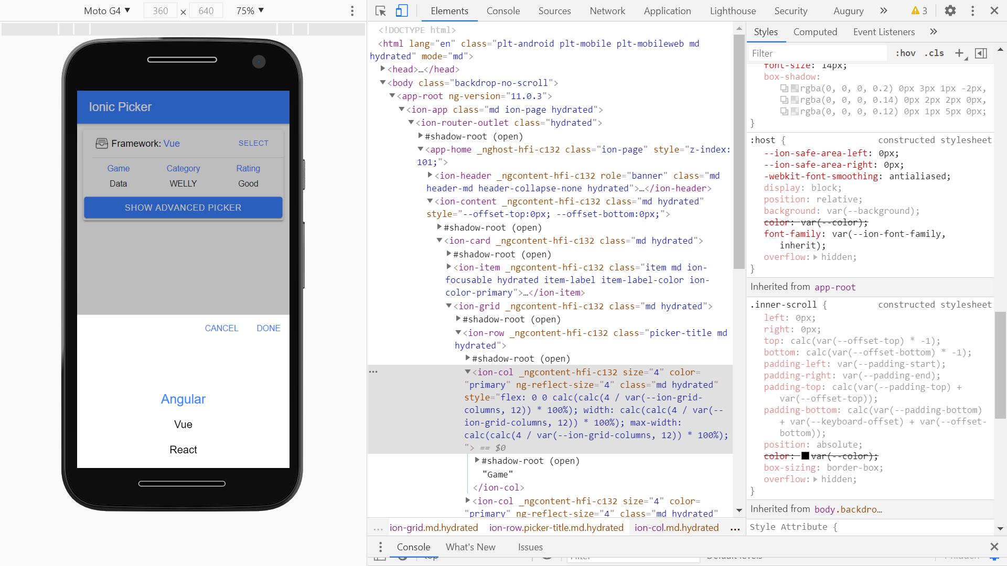The height and width of the screenshot is (566, 1007).
Task: Toggle the device toolbar icon
Action: coord(402,10)
